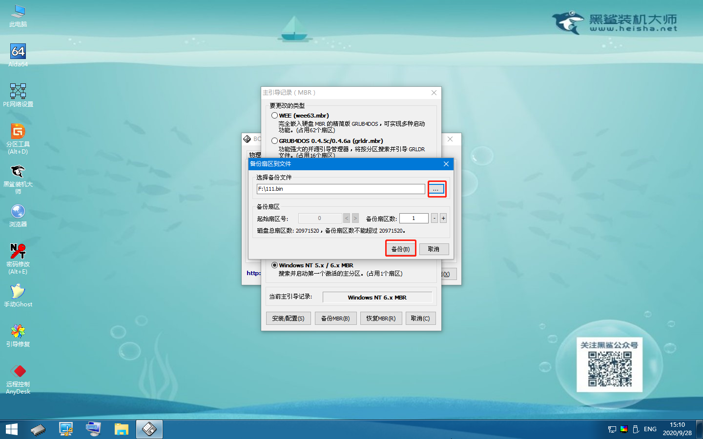
Task: Increase 备份扇区数 with the plus stepper
Action: coord(443,218)
